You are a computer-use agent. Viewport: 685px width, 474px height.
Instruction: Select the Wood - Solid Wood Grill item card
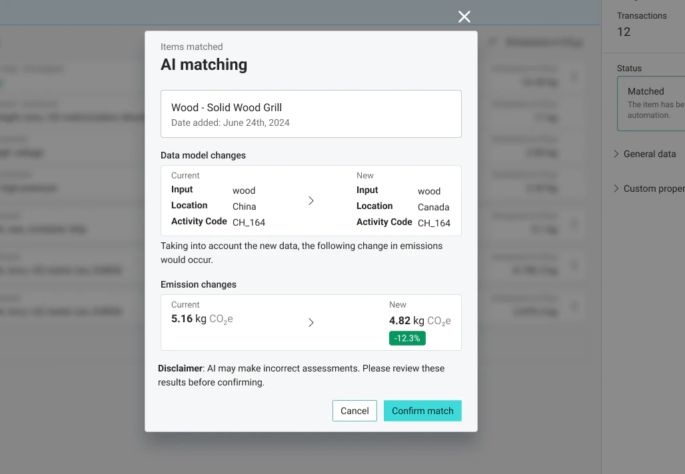pos(311,113)
